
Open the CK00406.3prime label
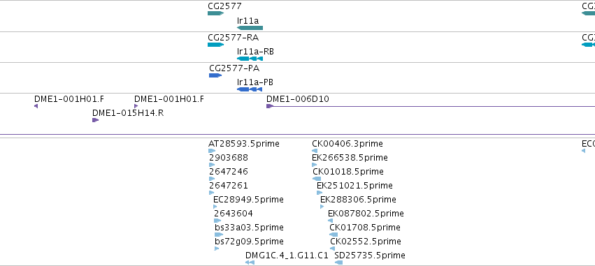(x=347, y=144)
